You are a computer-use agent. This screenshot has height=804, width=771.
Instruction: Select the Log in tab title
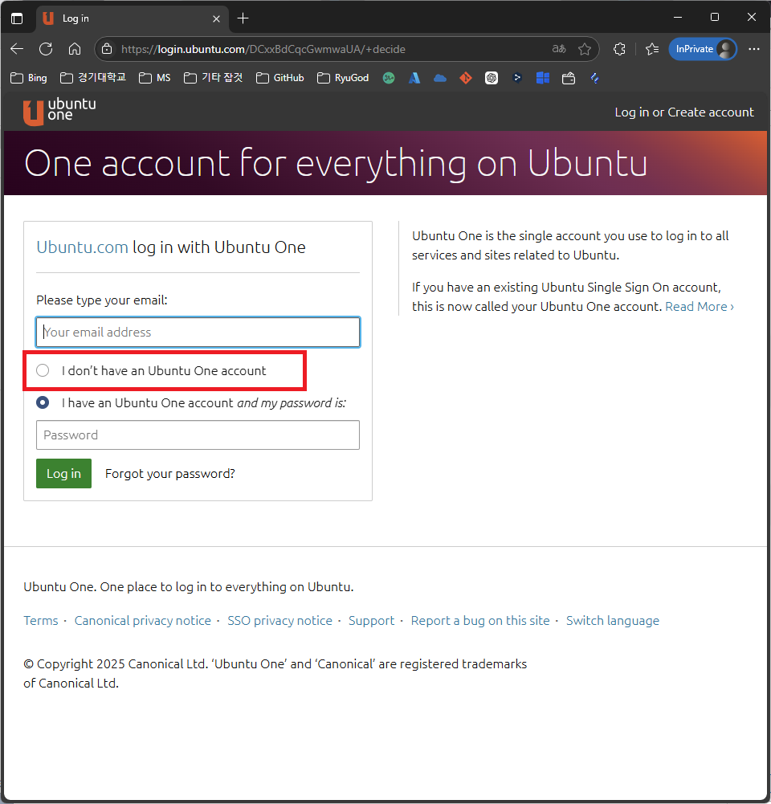tap(75, 18)
